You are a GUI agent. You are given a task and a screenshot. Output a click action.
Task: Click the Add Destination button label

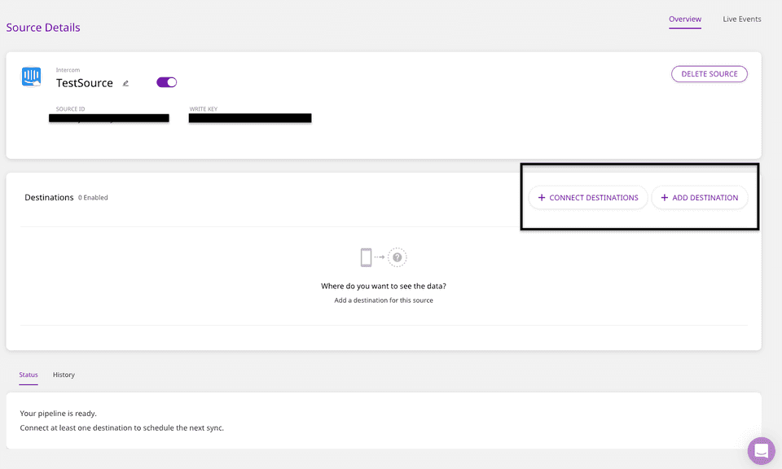(x=705, y=198)
